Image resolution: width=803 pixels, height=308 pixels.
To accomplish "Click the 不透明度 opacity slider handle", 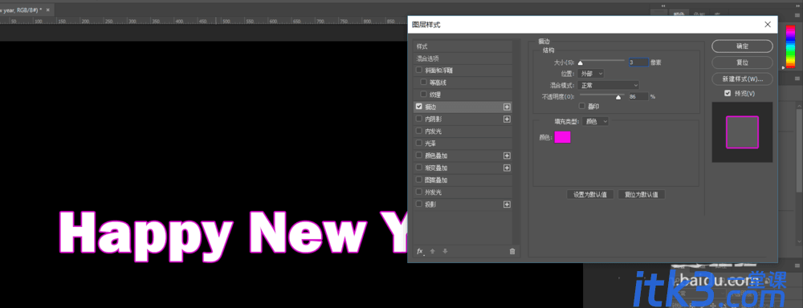I will click(x=618, y=97).
